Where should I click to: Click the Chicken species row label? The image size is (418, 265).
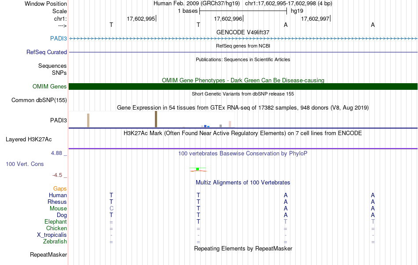[x=56, y=228]
